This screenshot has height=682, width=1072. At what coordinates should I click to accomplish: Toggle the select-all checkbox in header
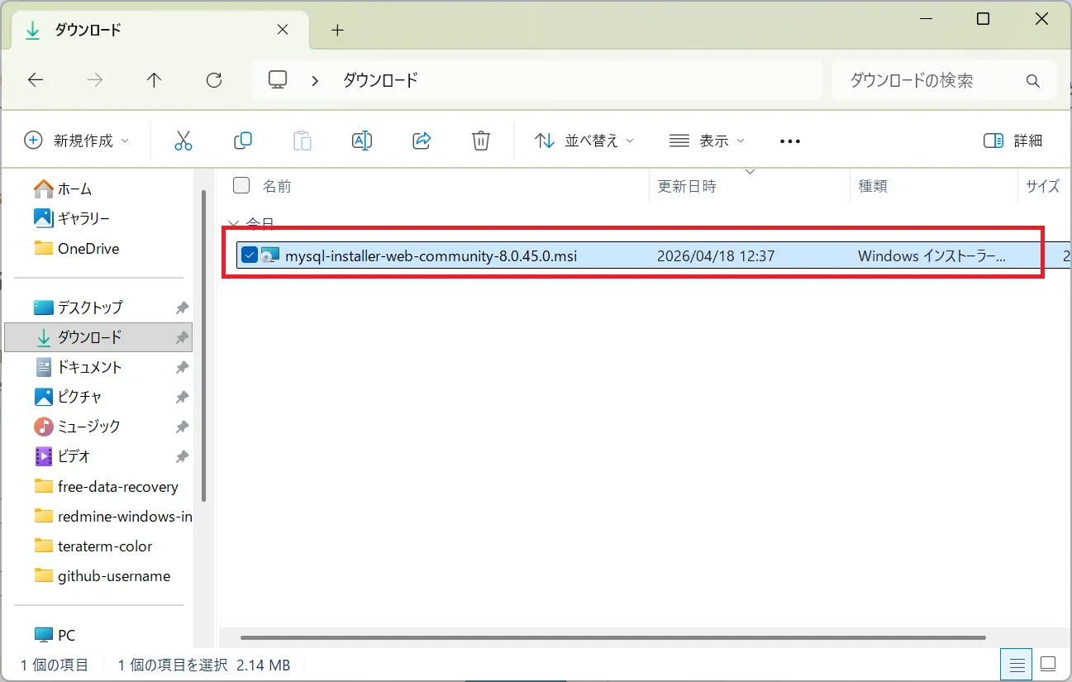tap(241, 185)
